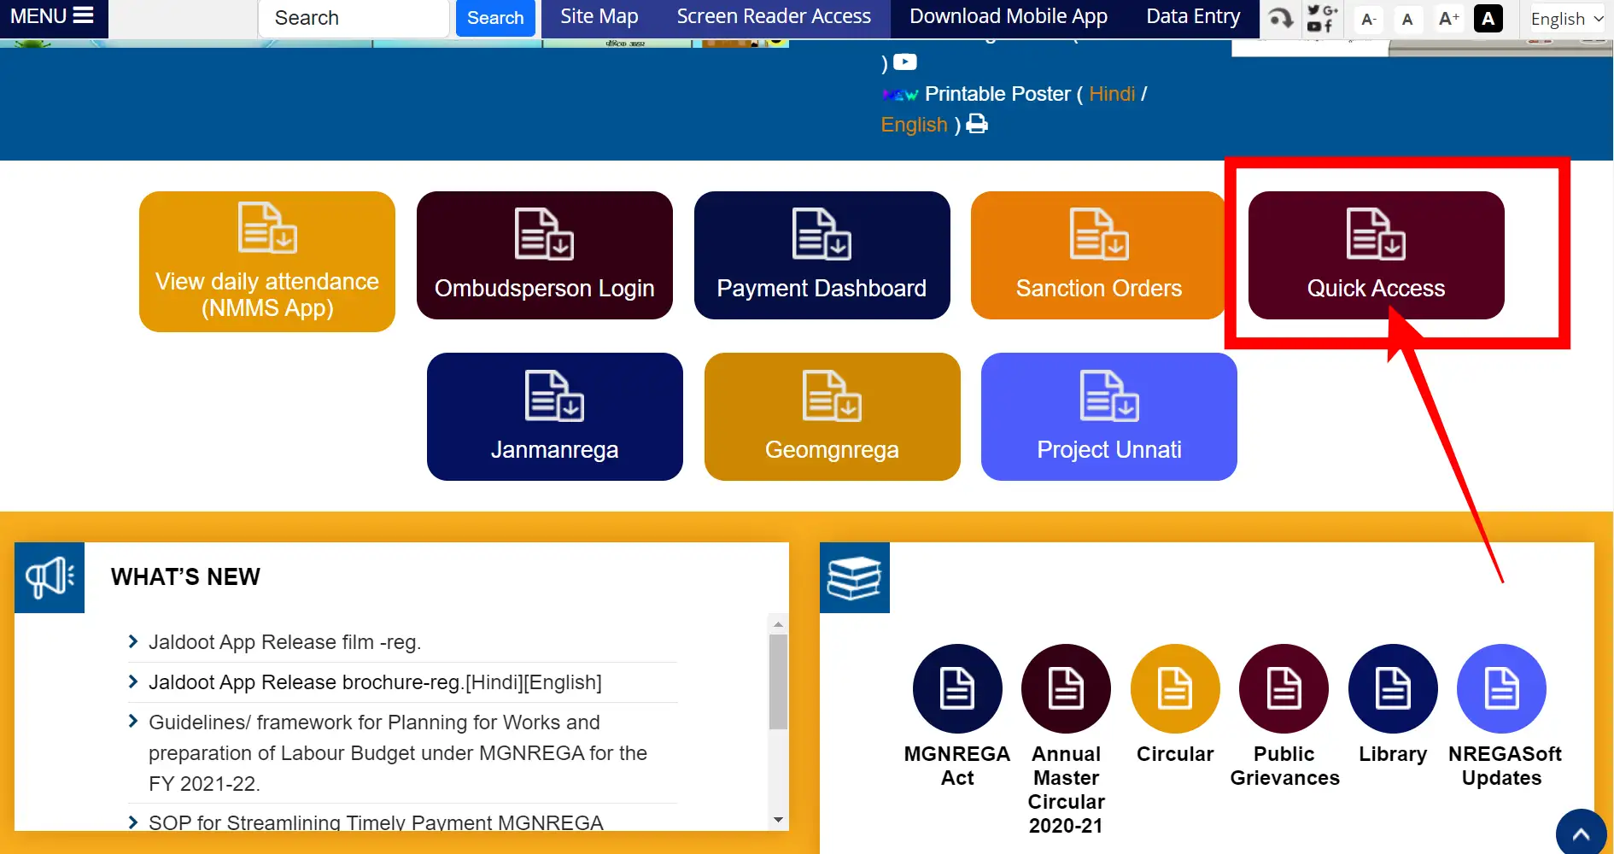Open the Site Map link
Image resolution: width=1614 pixels, height=854 pixels.
pos(599,17)
